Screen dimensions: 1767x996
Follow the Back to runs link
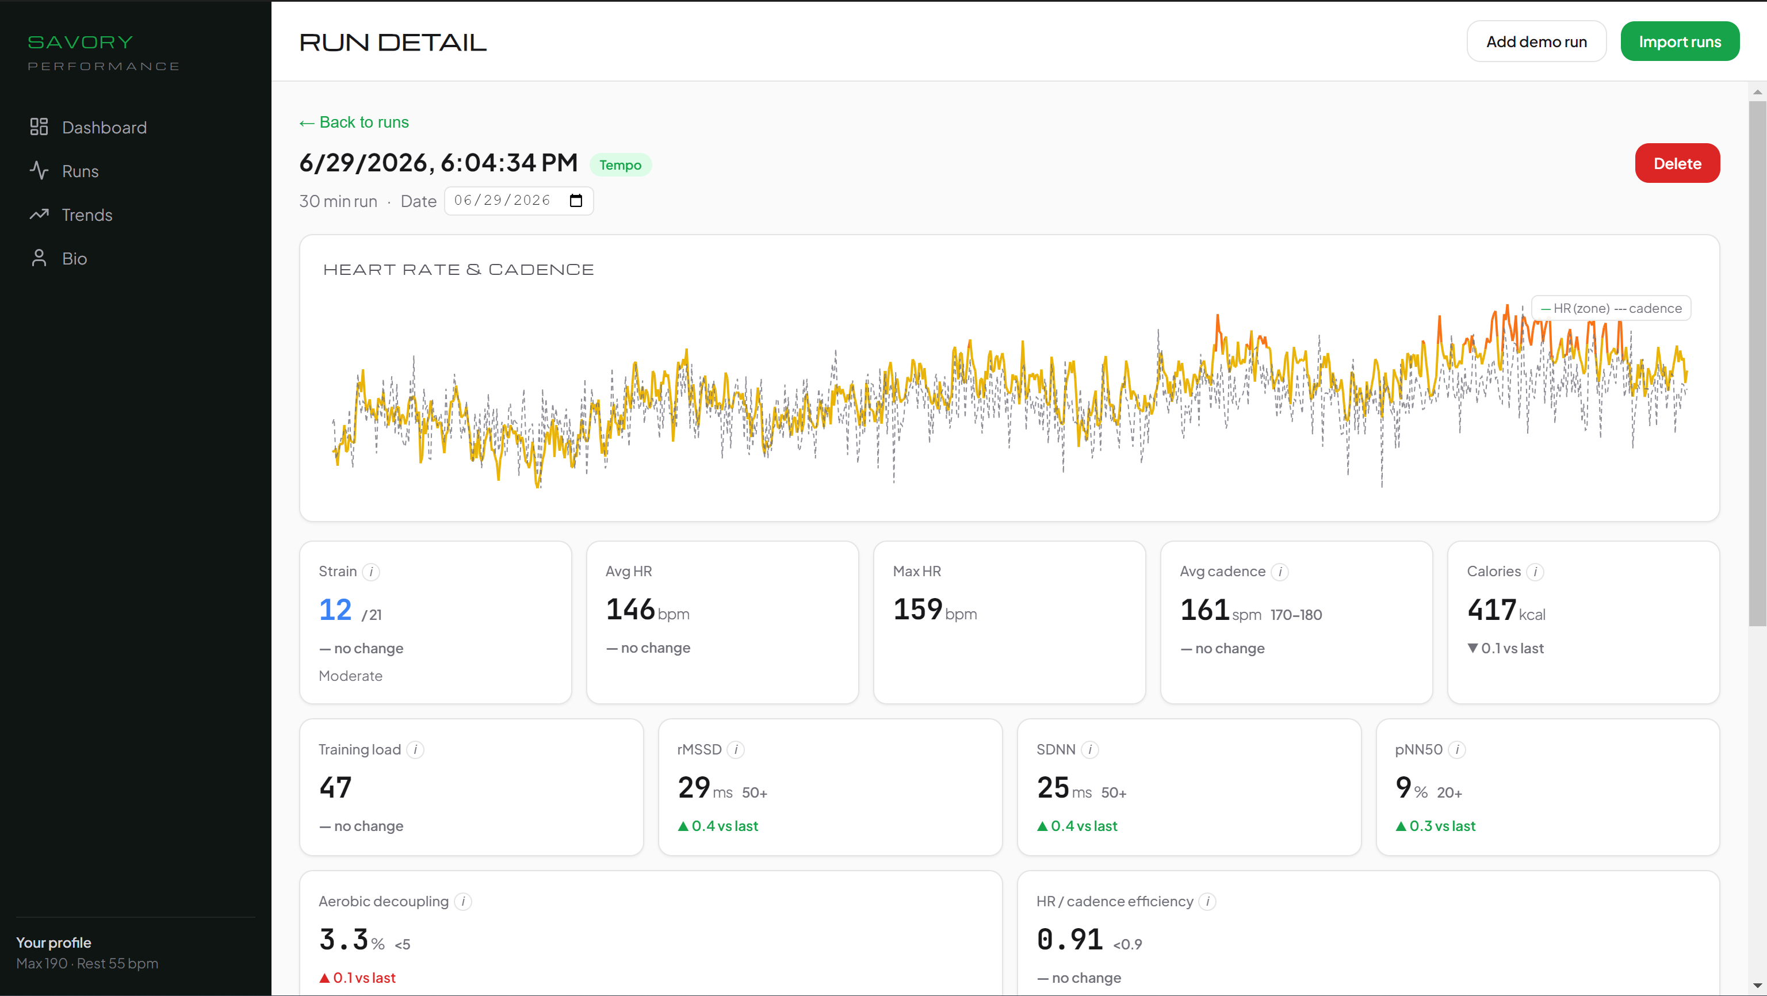(x=354, y=122)
